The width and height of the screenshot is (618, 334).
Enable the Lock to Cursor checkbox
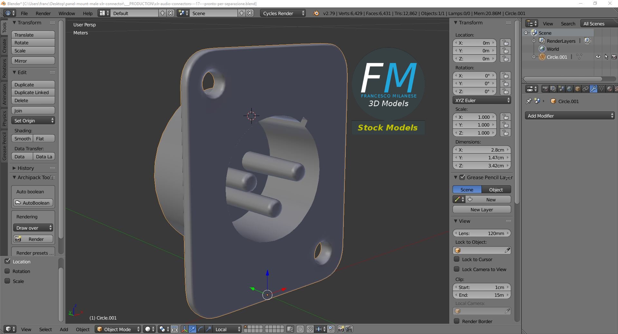(x=456, y=259)
